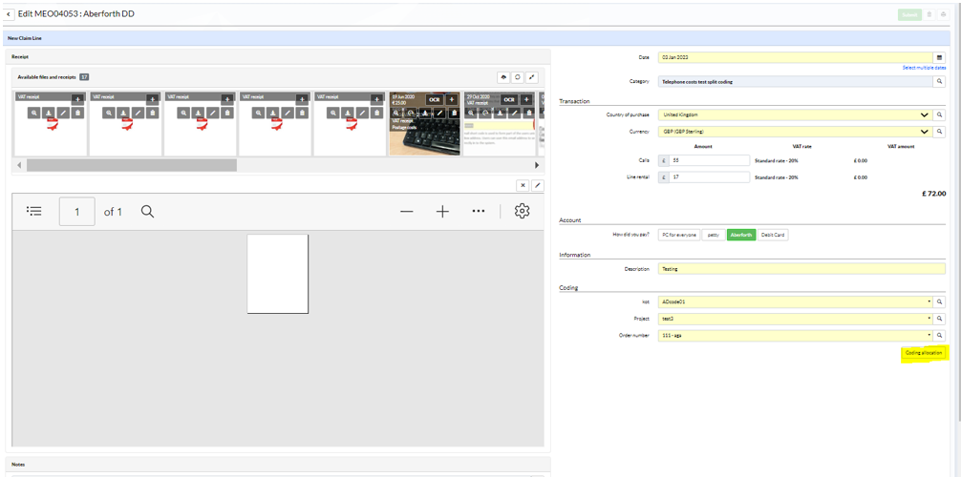This screenshot has height=477, width=961.
Task: Click the search icon beside the Project field
Action: pos(939,319)
